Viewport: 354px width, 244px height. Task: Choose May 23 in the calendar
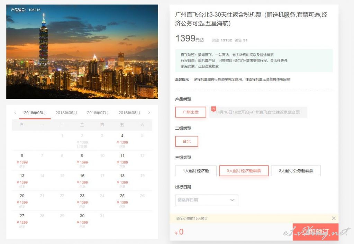coord(82,201)
